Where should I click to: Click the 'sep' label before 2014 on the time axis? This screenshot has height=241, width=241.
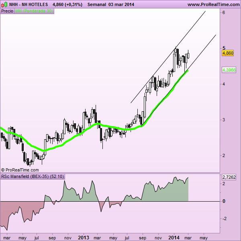[x=143, y=238]
